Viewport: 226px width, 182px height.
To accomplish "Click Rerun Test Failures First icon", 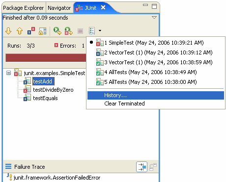I will pos(68,31).
